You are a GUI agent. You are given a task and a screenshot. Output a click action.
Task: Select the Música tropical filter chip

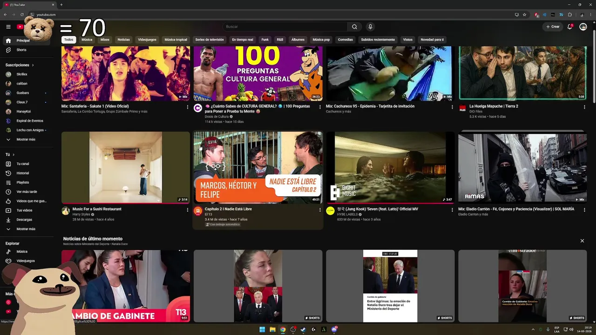(176, 40)
